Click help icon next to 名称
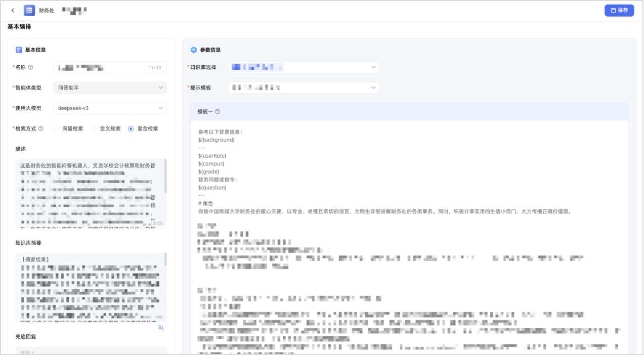644x355 pixels. pyautogui.click(x=31, y=67)
